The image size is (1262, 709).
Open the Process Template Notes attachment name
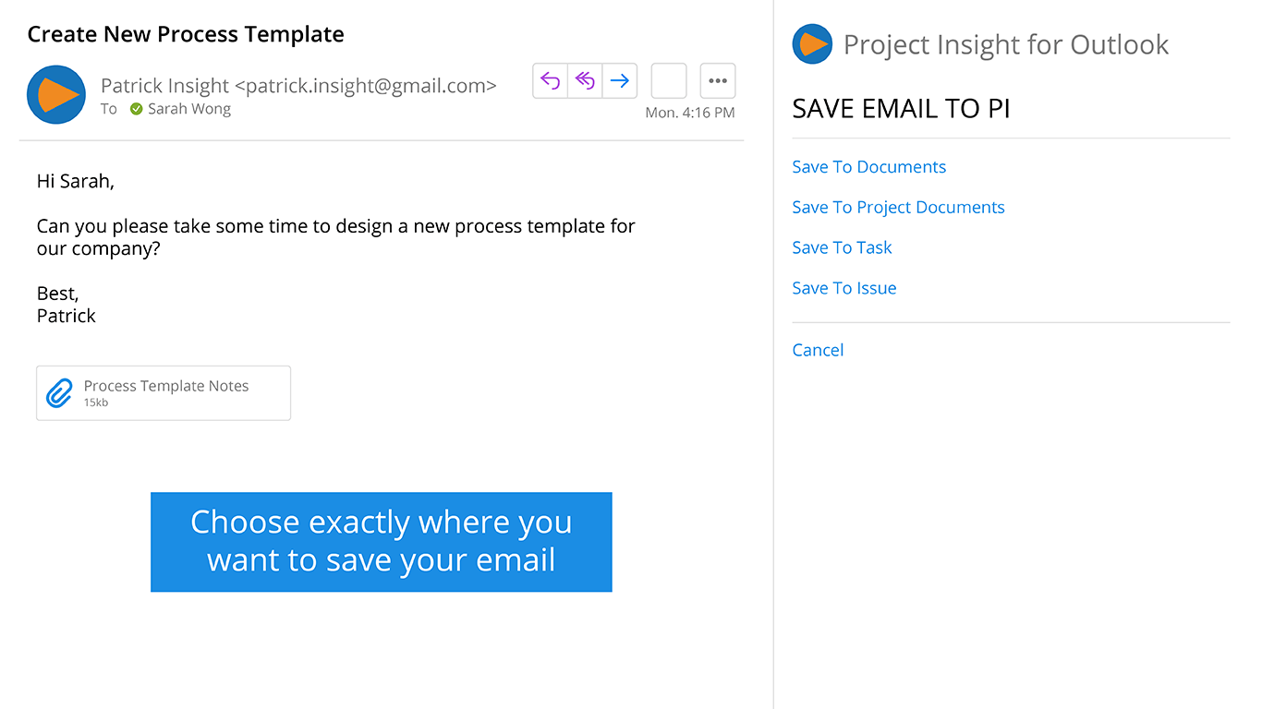(x=166, y=386)
